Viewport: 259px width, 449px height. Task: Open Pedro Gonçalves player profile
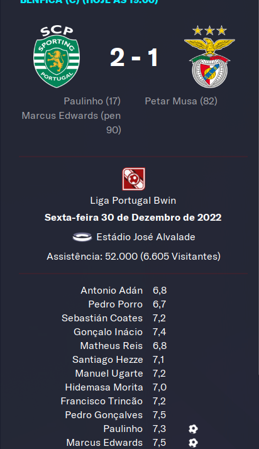click(104, 415)
